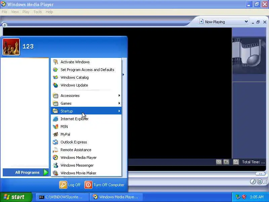Click the network connection tray icon

click(238, 197)
